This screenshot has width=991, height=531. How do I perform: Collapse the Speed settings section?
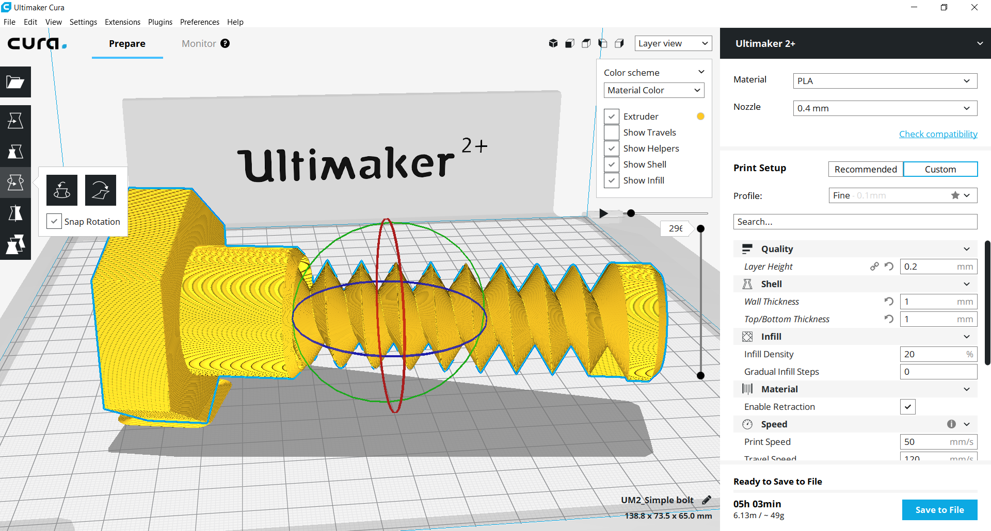966,424
